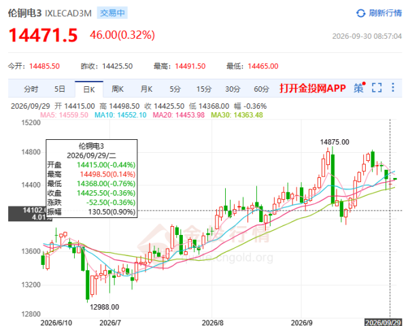This screenshot has width=408, height=326.
Task: Click the 2026/7 axis date label
Action: pyautogui.click(x=110, y=323)
